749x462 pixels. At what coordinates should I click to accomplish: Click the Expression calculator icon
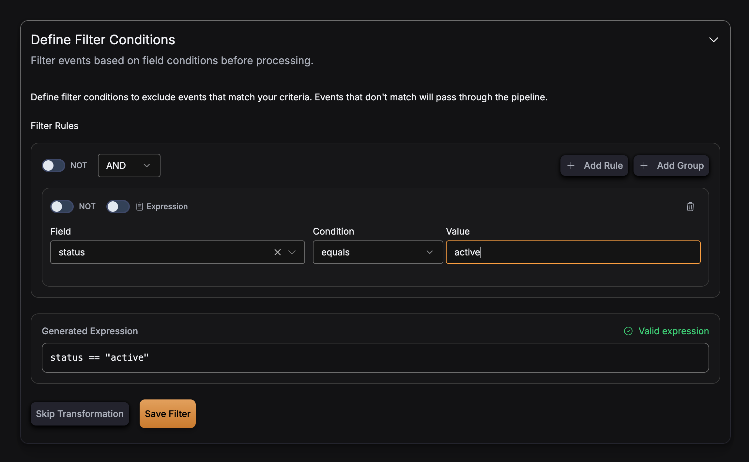139,207
